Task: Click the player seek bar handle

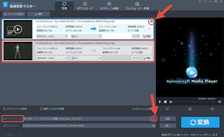Action: (171, 102)
